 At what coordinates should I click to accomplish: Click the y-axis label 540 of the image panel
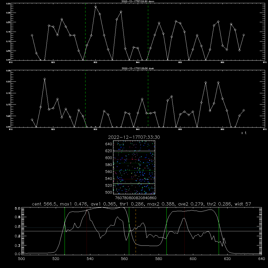coord(109,178)
